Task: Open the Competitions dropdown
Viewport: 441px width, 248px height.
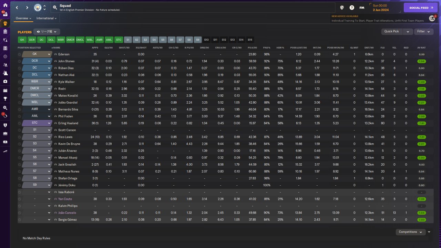Action: (x=410, y=232)
